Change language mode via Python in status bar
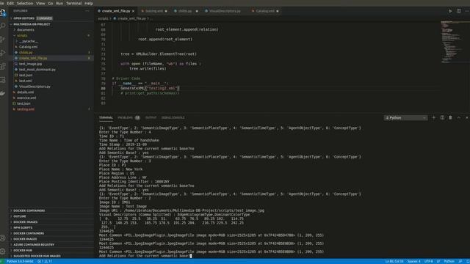The width and height of the screenshot is (470, 264). point(449,261)
